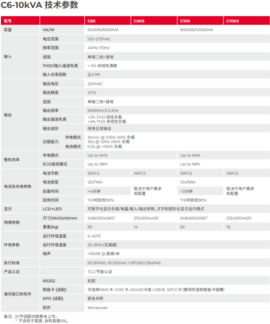
Task: Click the 尺寸(WxDxH)mm label
Action: tap(60, 218)
